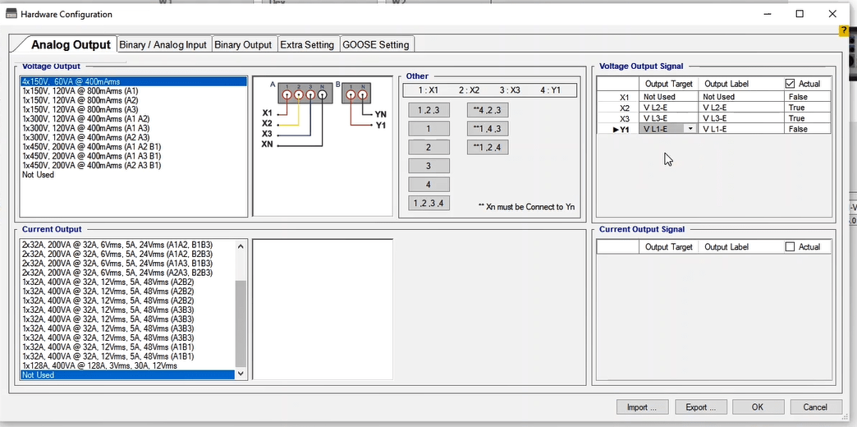Click the Hardware Configuration title bar icon
Screen dimensions: 857x427
pyautogui.click(x=11, y=14)
